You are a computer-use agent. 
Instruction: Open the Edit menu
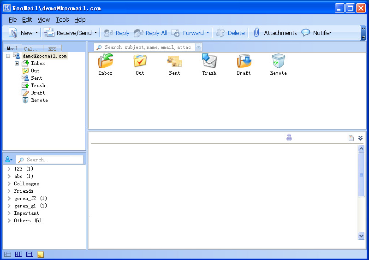pyautogui.click(x=27, y=20)
